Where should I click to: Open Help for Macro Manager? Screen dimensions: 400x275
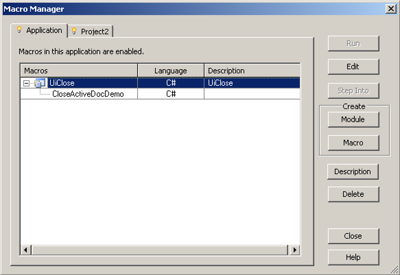point(353,257)
